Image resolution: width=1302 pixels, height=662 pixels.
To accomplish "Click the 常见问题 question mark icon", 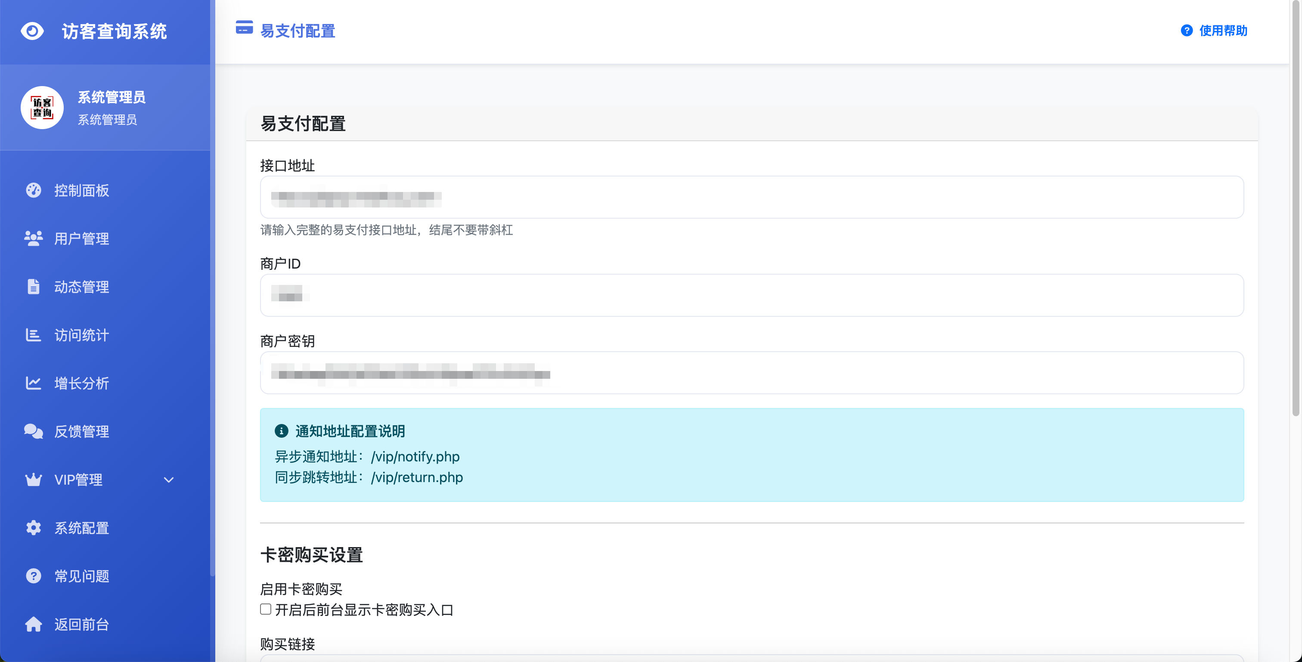I will pos(33,575).
